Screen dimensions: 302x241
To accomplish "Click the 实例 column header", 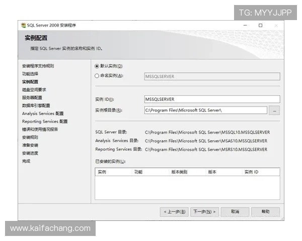I will 113,172.
